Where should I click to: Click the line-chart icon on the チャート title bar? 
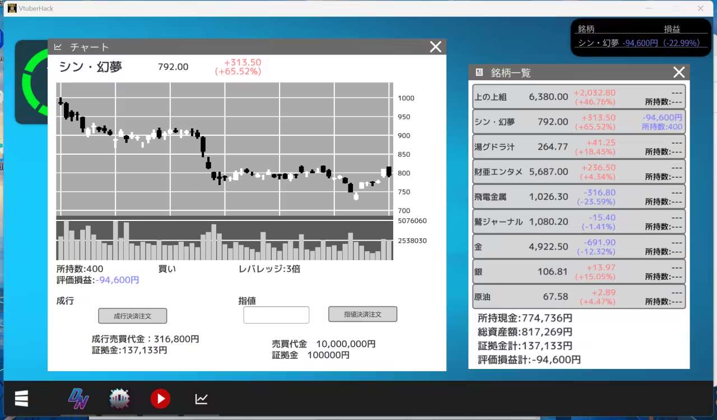click(x=58, y=47)
